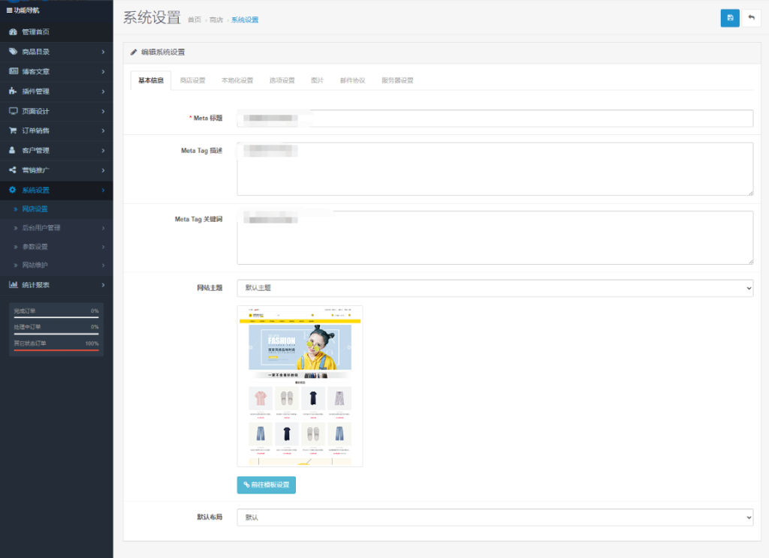Click the 页面设计 monitor icon
The image size is (769, 558).
(14, 111)
